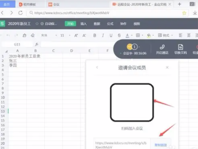Apply the font color A button

[127, 35]
